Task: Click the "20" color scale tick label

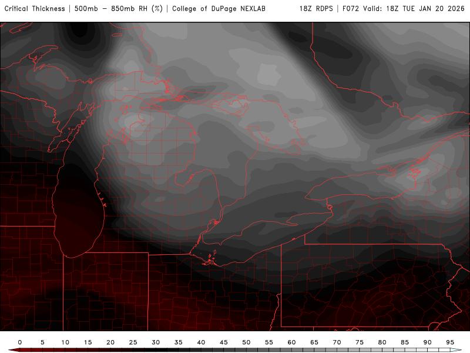Action: pyautogui.click(x=110, y=342)
